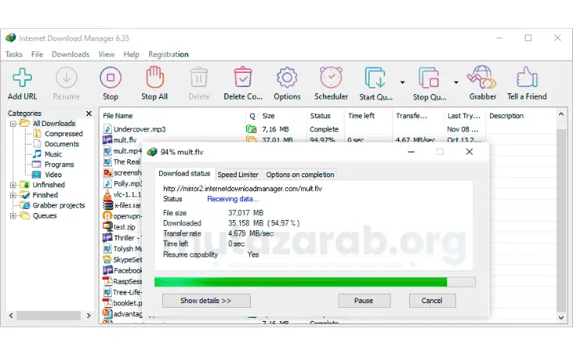Click the Add URL toolbar icon

pos(23,78)
